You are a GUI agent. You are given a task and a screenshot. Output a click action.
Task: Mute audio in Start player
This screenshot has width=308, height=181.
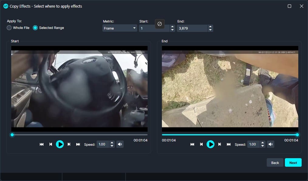120,144
